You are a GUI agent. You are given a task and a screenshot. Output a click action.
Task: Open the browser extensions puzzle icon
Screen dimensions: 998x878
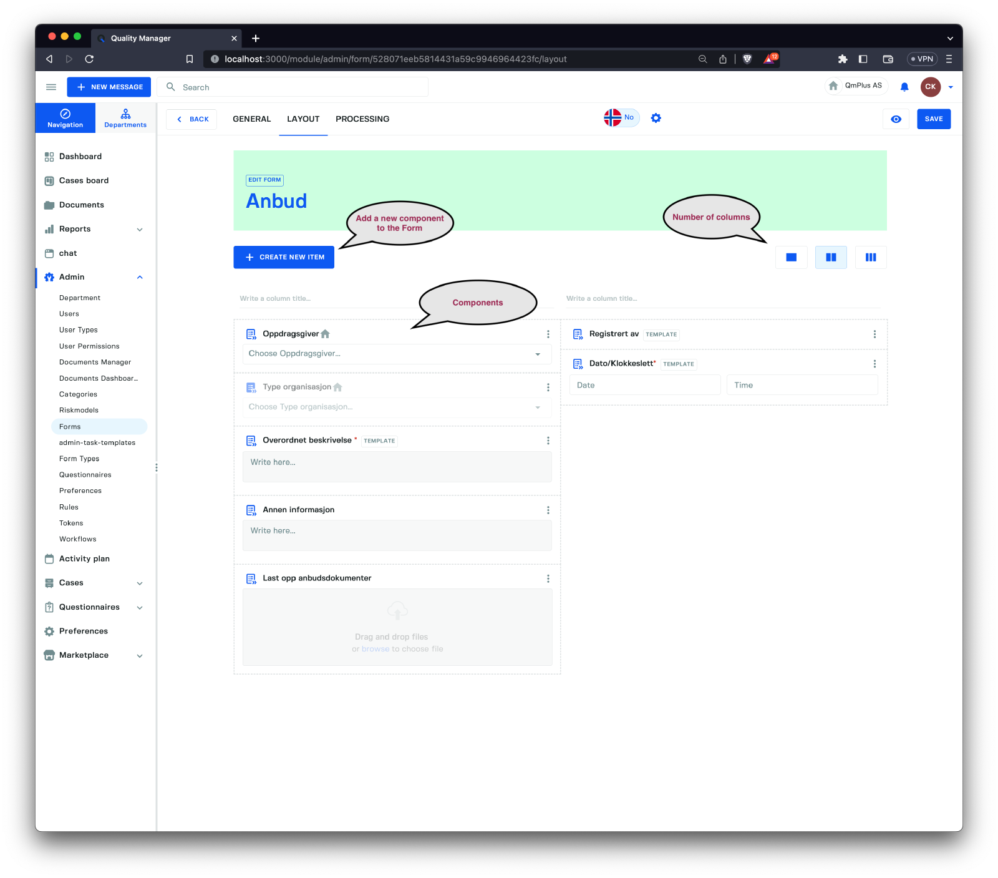[842, 59]
